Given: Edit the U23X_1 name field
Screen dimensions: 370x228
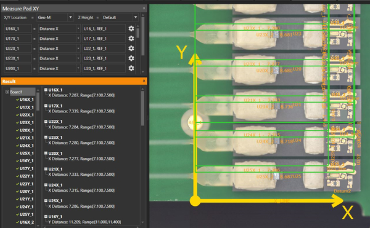Looking at the screenshot, I should coord(18,58).
